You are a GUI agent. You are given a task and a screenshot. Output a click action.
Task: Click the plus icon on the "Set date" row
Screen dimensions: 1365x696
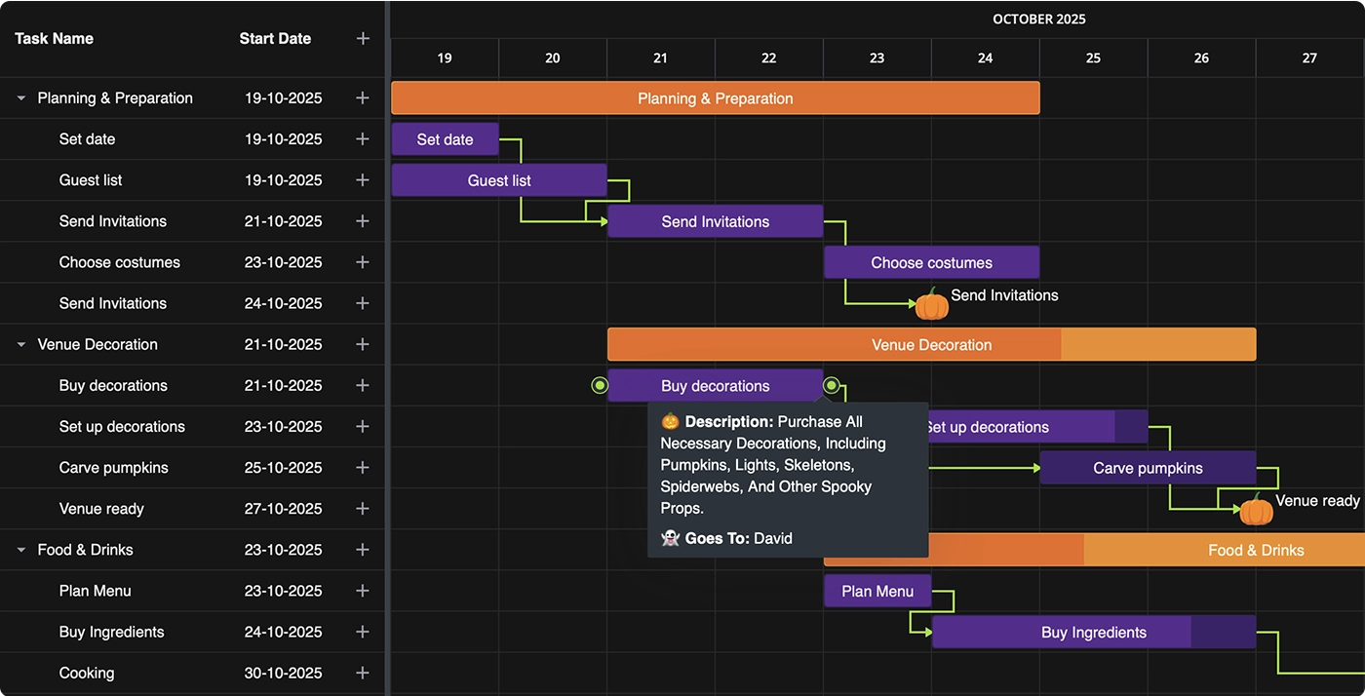(363, 138)
